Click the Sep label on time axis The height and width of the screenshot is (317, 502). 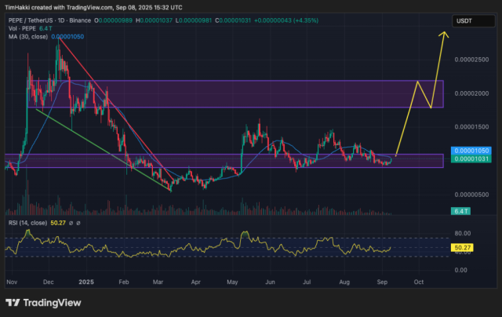pos(382,282)
